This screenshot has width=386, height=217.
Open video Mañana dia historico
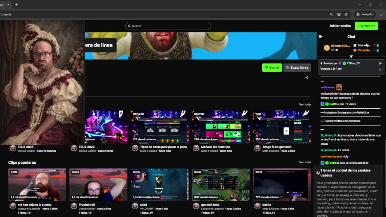215,147
